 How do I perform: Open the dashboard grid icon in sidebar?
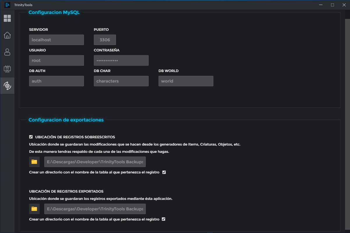[7, 18]
